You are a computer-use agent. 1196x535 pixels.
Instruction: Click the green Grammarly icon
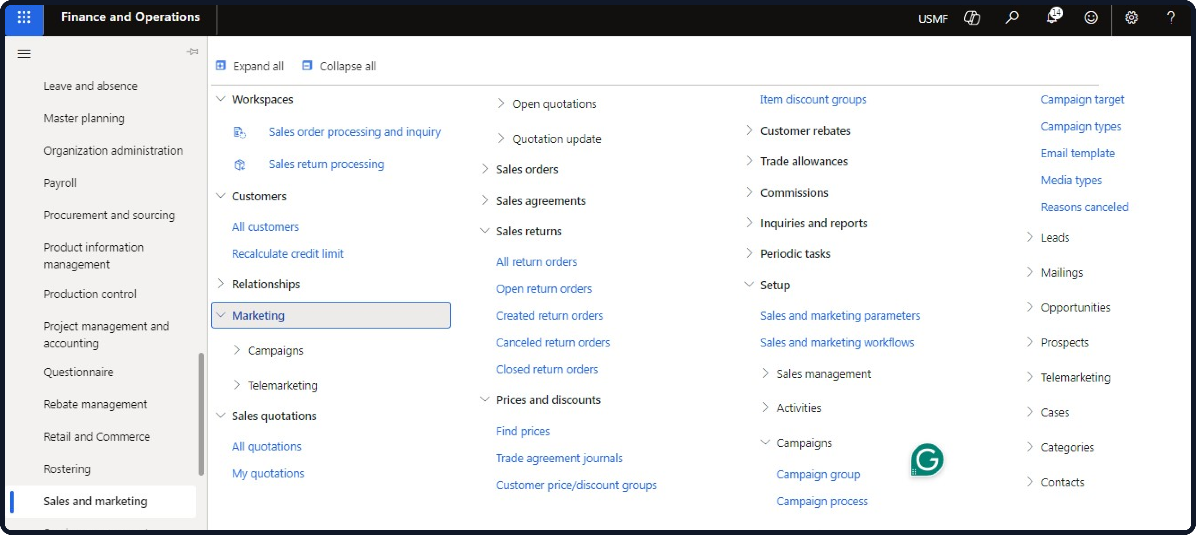click(927, 459)
